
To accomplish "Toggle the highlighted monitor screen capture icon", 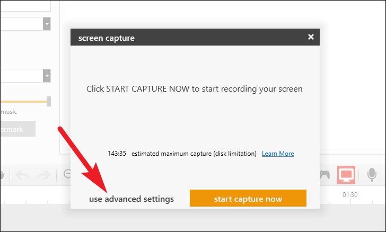I will [346, 175].
